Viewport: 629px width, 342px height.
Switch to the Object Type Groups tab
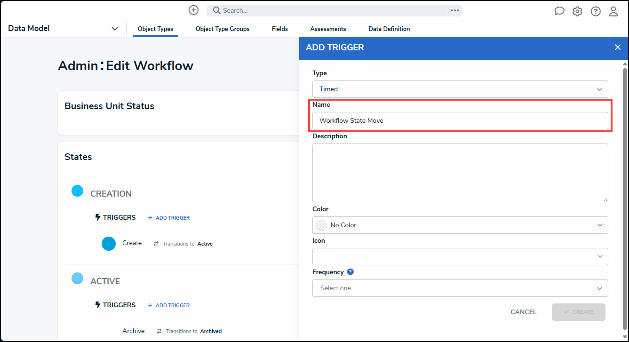coord(223,29)
